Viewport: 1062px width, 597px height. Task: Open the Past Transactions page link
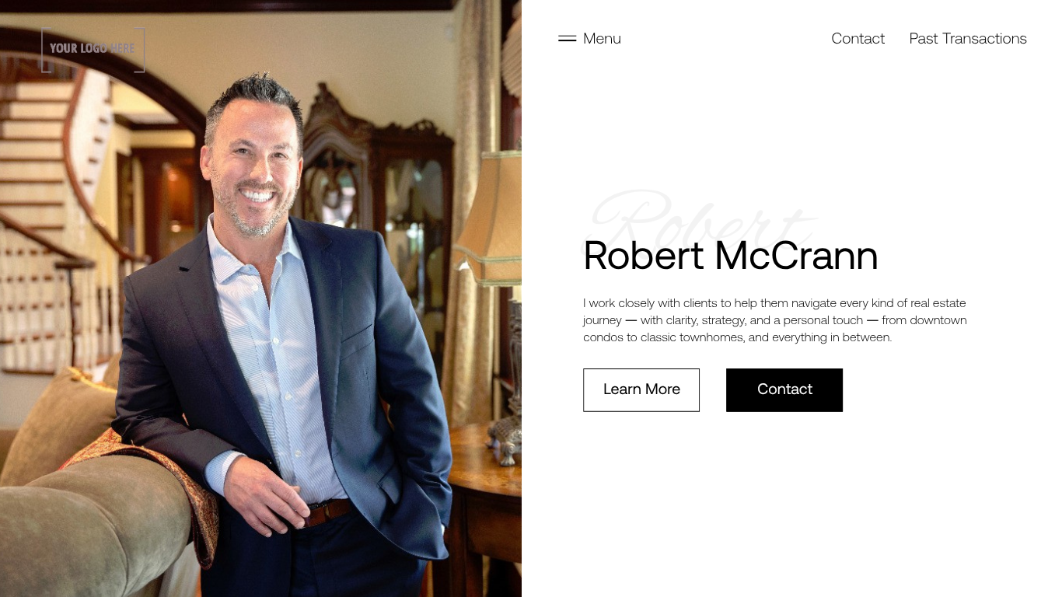pos(968,39)
